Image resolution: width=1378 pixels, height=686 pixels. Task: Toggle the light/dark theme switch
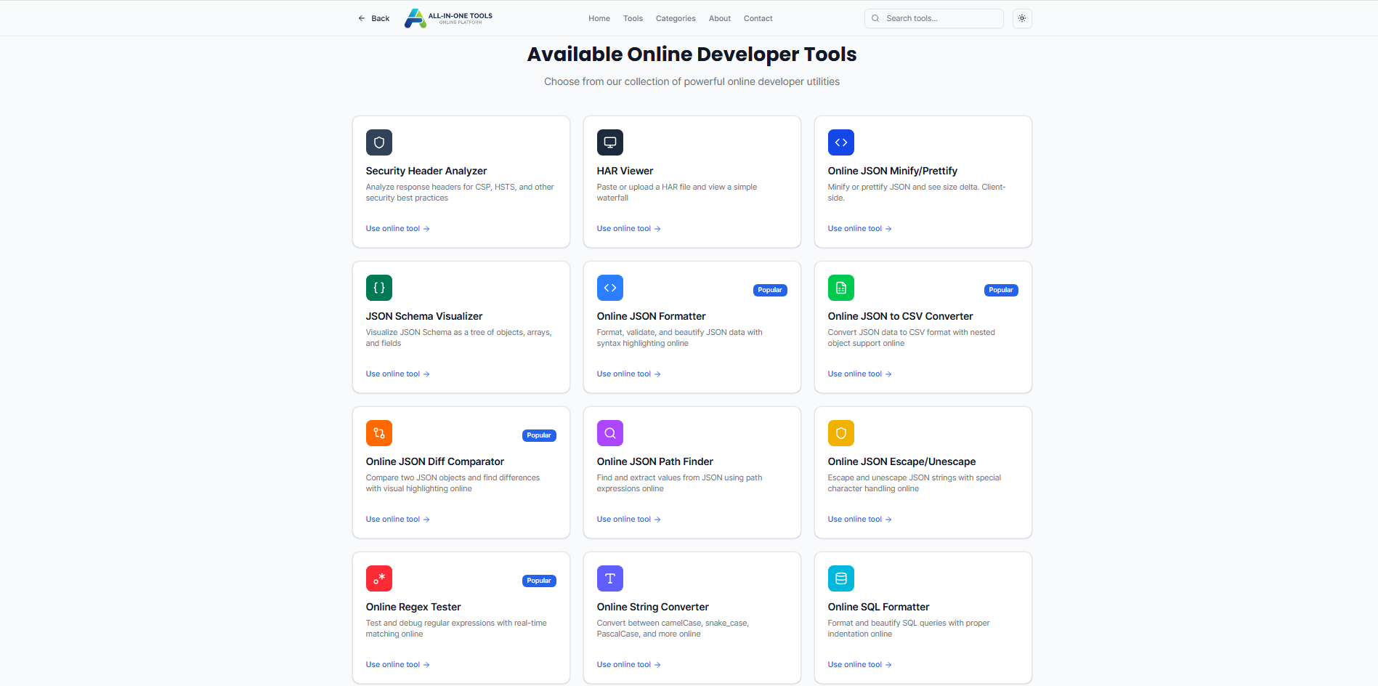pyautogui.click(x=1022, y=18)
